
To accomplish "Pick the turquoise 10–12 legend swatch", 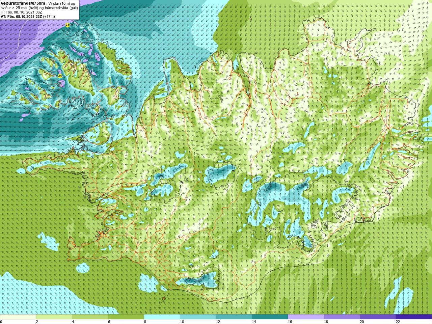I will click(x=198, y=317).
